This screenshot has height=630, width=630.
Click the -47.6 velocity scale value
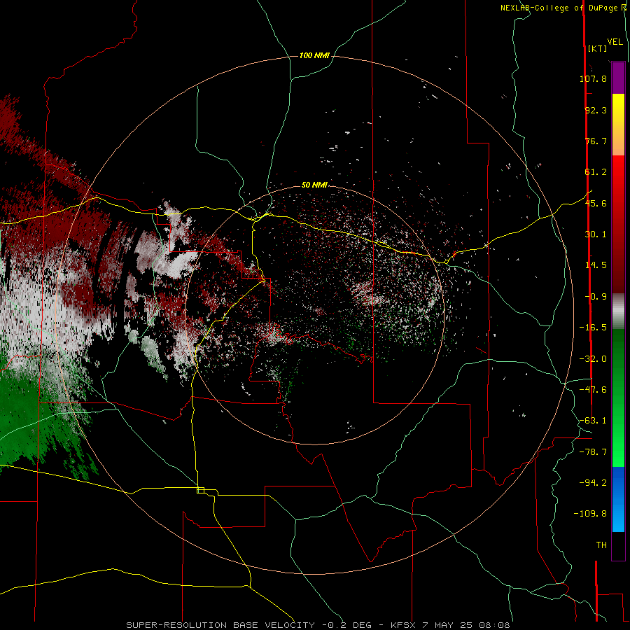593,390
